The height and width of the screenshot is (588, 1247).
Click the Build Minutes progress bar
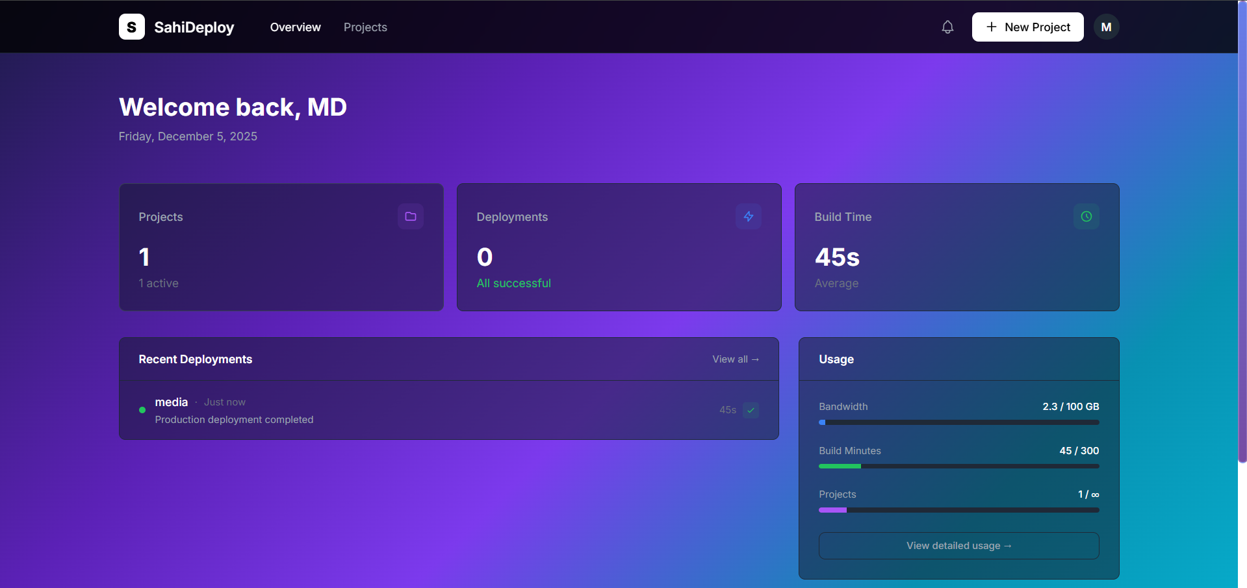pos(958,466)
